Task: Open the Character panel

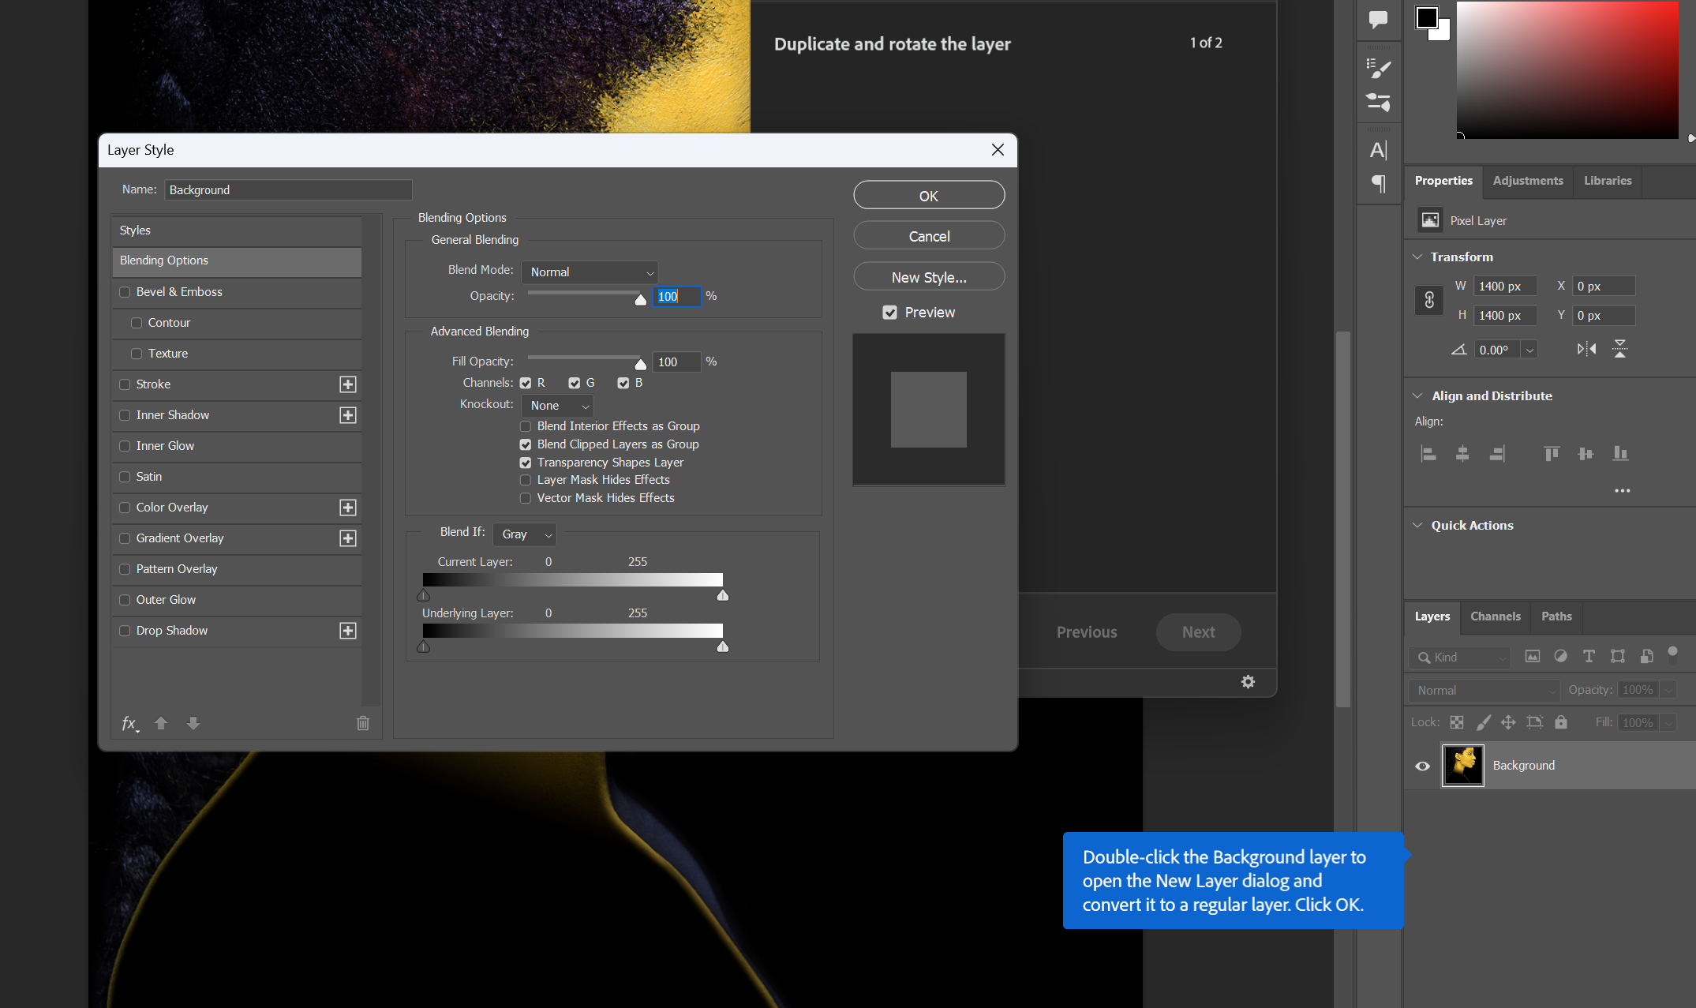Action: click(x=1379, y=148)
